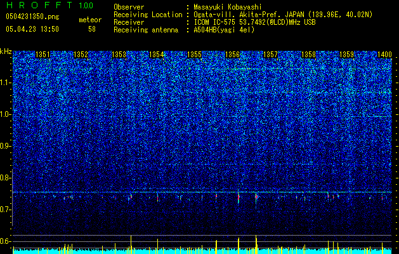Click meteor count value 58
This screenshot has width=399, height=254.
92,29
